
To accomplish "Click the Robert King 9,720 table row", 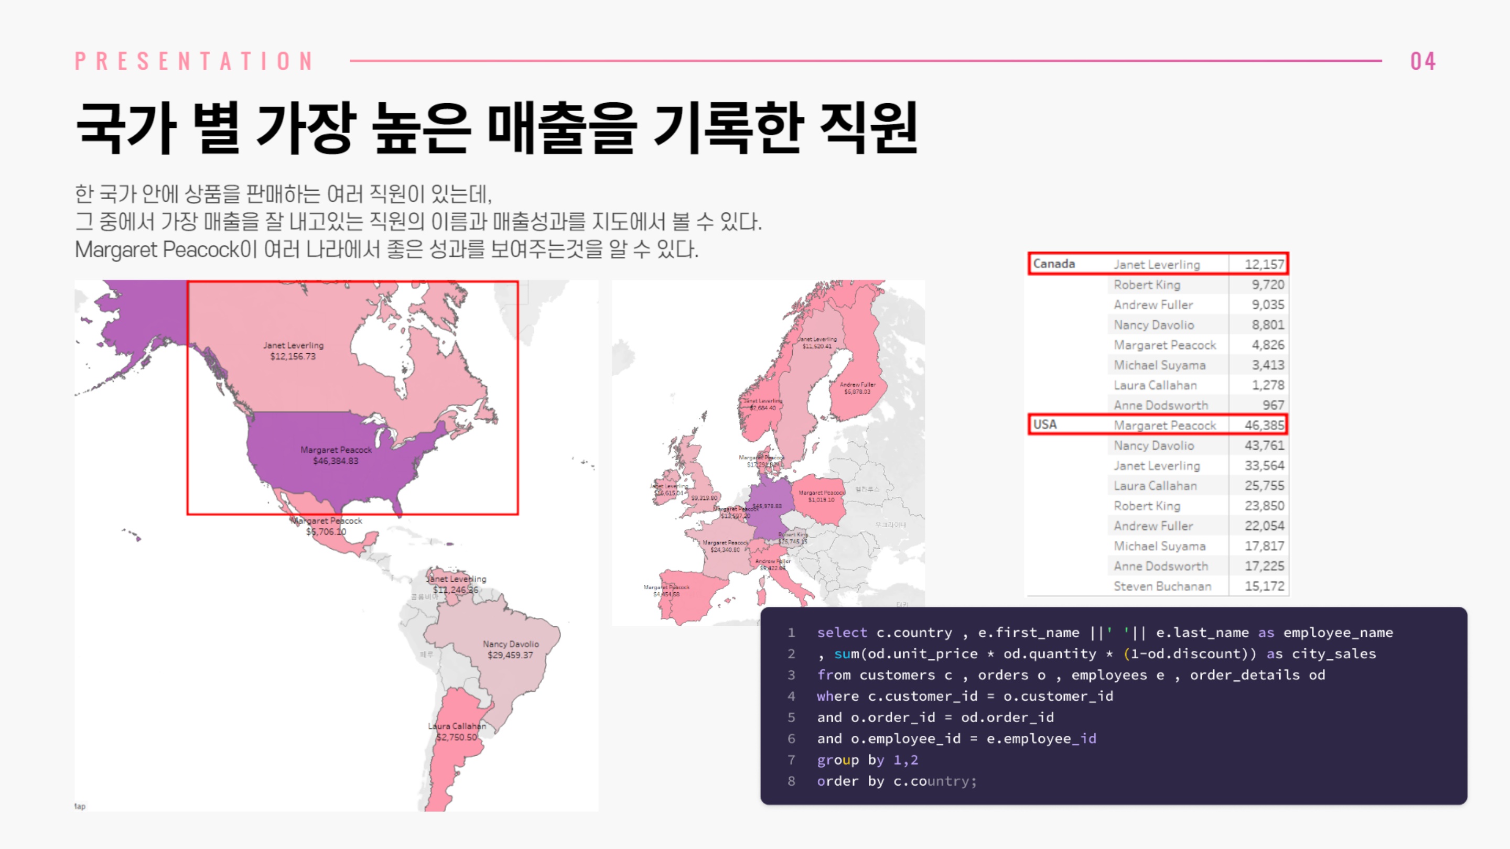I will pyautogui.click(x=1198, y=285).
